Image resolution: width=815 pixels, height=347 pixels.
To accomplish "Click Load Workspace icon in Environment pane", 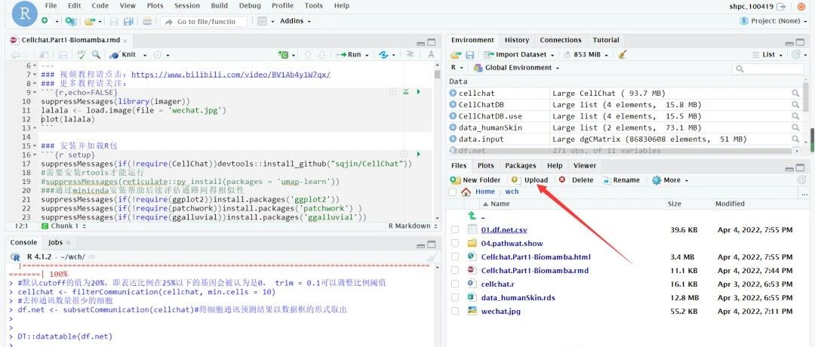I will (456, 54).
